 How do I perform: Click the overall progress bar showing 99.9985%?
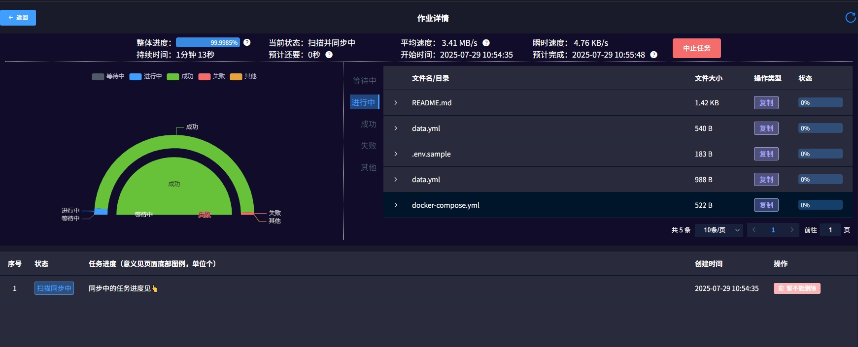pyautogui.click(x=207, y=43)
